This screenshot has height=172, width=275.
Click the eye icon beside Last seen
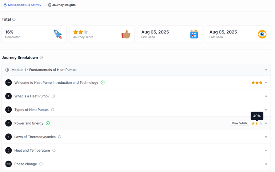pyautogui.click(x=262, y=34)
